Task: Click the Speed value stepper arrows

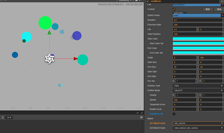Action: click(x=197, y=100)
